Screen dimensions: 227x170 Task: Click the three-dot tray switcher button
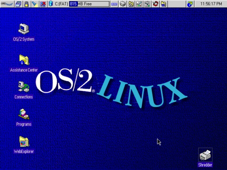pyautogui.click(x=114, y=4)
